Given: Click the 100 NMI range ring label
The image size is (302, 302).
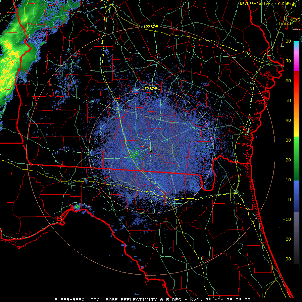Looking at the screenshot, I should coord(151,27).
